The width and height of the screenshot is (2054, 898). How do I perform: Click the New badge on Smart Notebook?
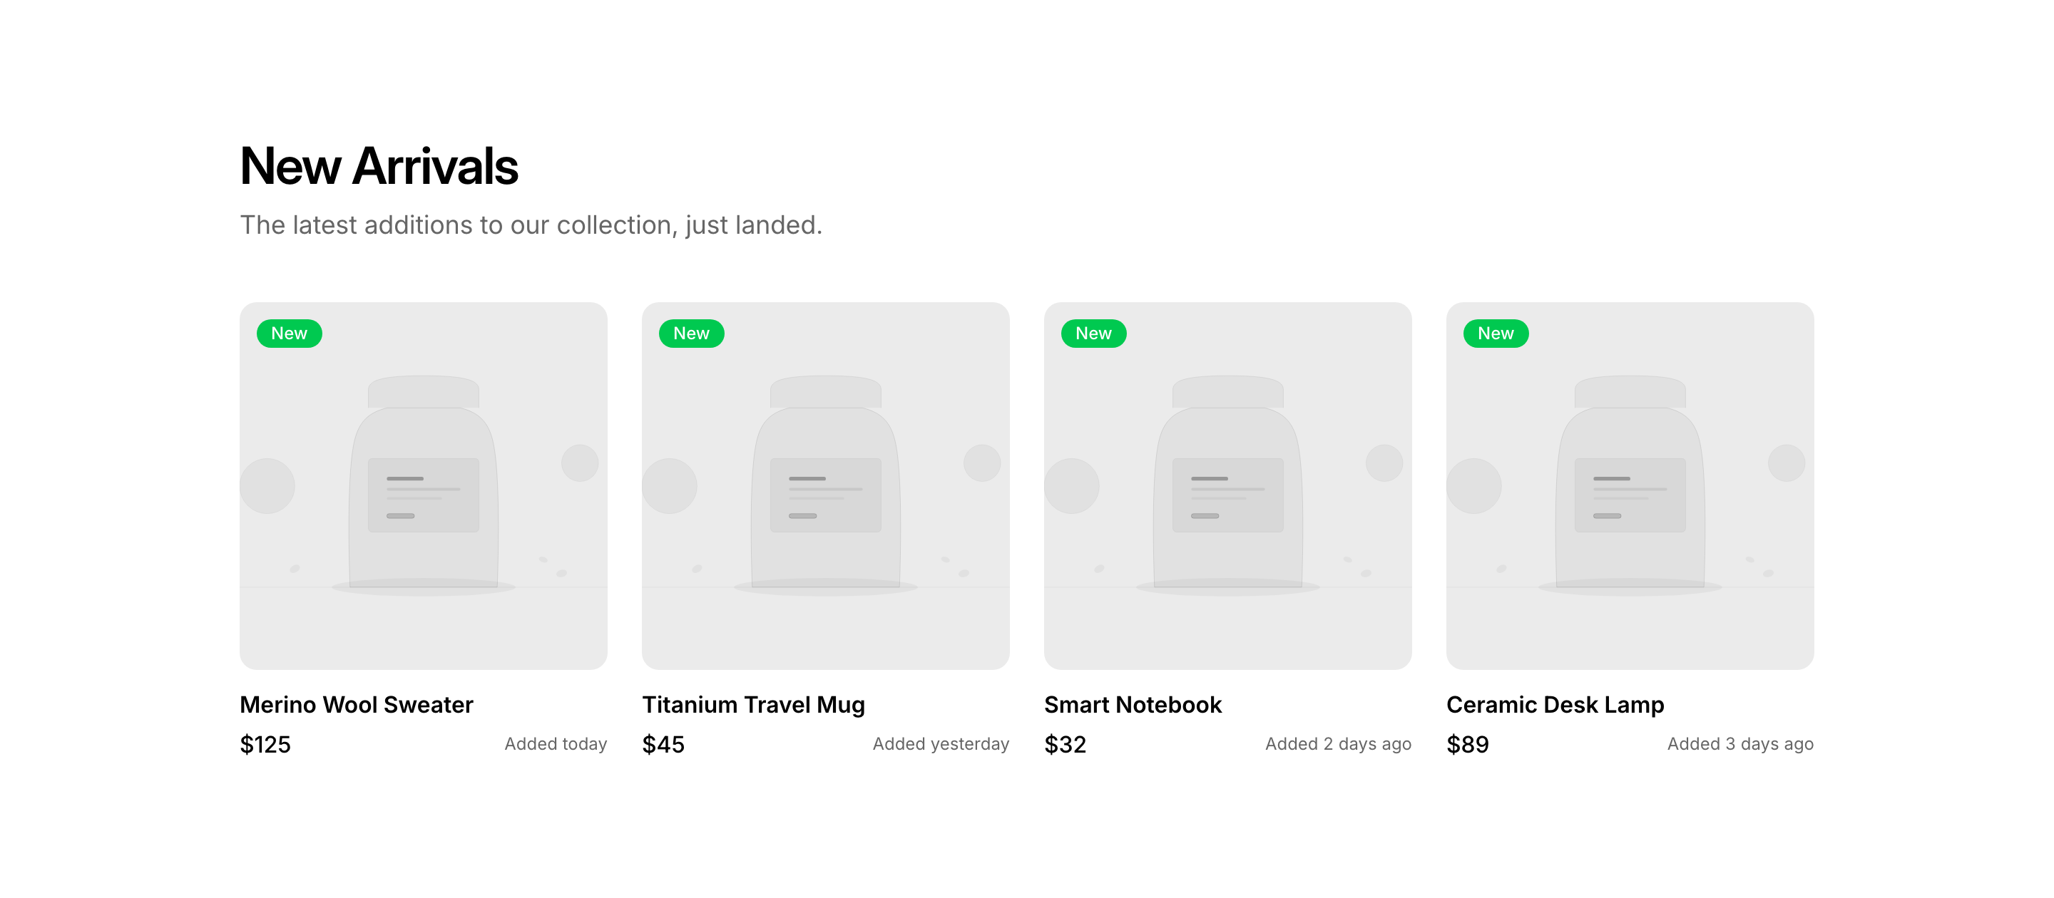pyautogui.click(x=1093, y=333)
